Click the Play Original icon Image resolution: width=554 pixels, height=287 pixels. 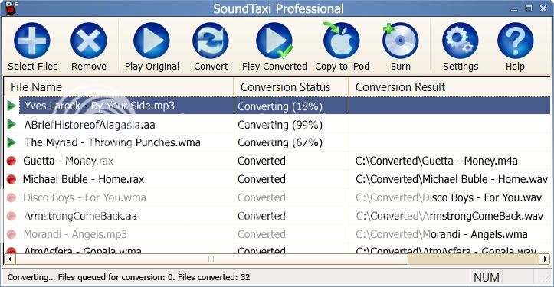[x=152, y=41]
